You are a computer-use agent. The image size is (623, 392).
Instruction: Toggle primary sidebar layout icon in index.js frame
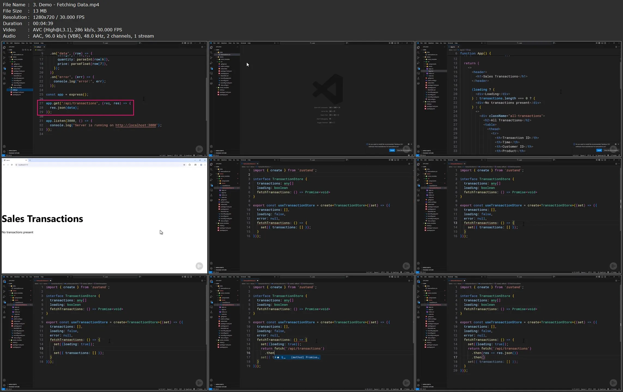(185, 43)
